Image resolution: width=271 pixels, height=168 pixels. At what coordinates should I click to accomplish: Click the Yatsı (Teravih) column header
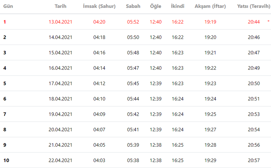pyautogui.click(x=254, y=7)
